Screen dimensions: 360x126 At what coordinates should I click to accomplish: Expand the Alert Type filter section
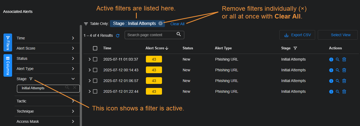coord(73,69)
